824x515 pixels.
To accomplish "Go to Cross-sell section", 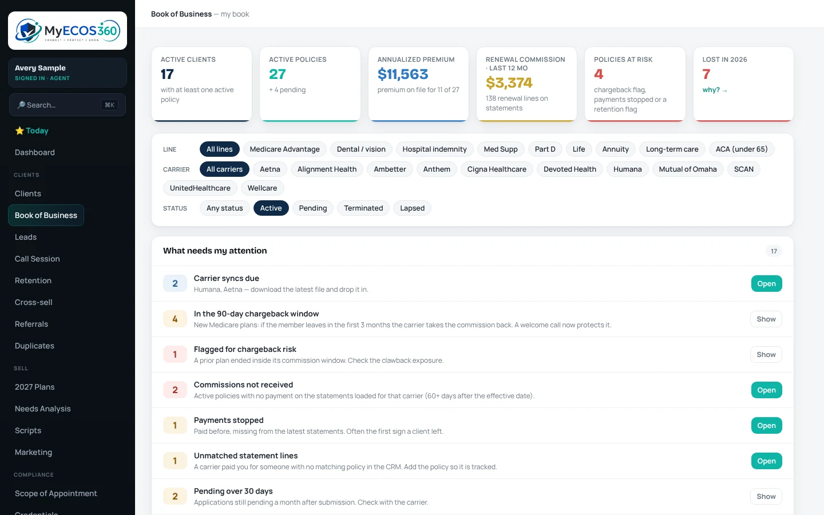I will (x=34, y=302).
